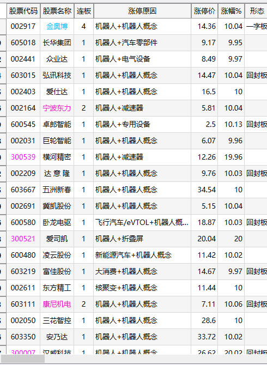Select stock name 卧龙电驱
This screenshot has width=267, height=365.
click(x=57, y=222)
